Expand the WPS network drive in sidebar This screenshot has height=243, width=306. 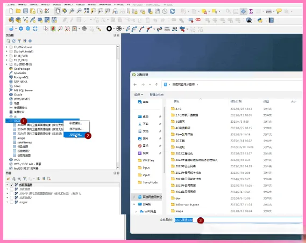coord(136,211)
